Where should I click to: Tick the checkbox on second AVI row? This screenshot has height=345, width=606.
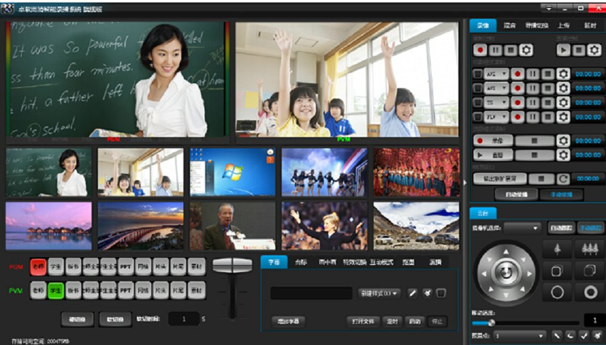[478, 88]
